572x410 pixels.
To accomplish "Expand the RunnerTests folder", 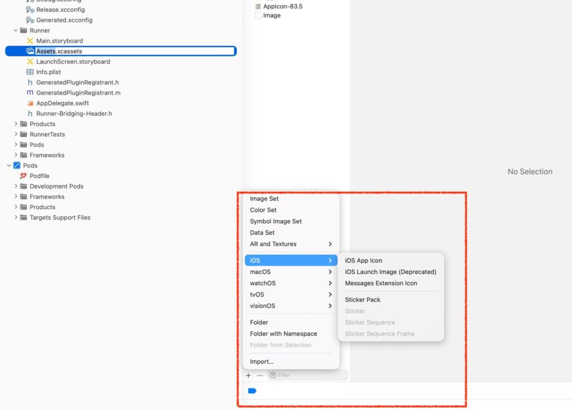I will tap(16, 135).
